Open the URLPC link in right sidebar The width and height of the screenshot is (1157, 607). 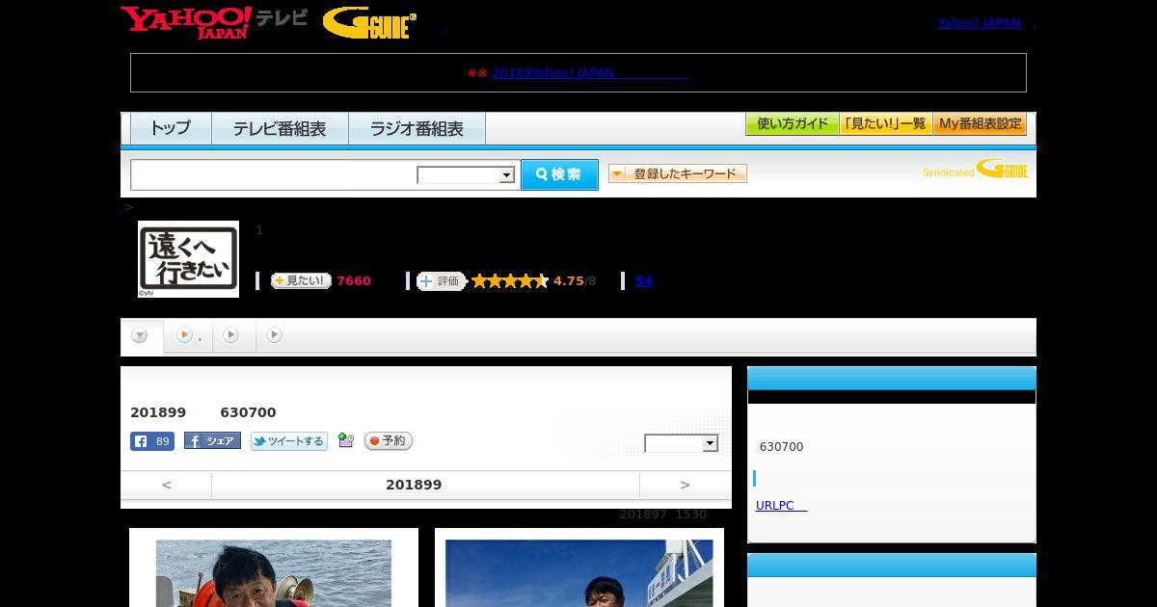pos(781,505)
